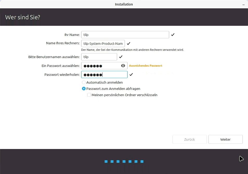
Task: Click the Ausreichendes Passwort strength label
Action: click(145, 66)
